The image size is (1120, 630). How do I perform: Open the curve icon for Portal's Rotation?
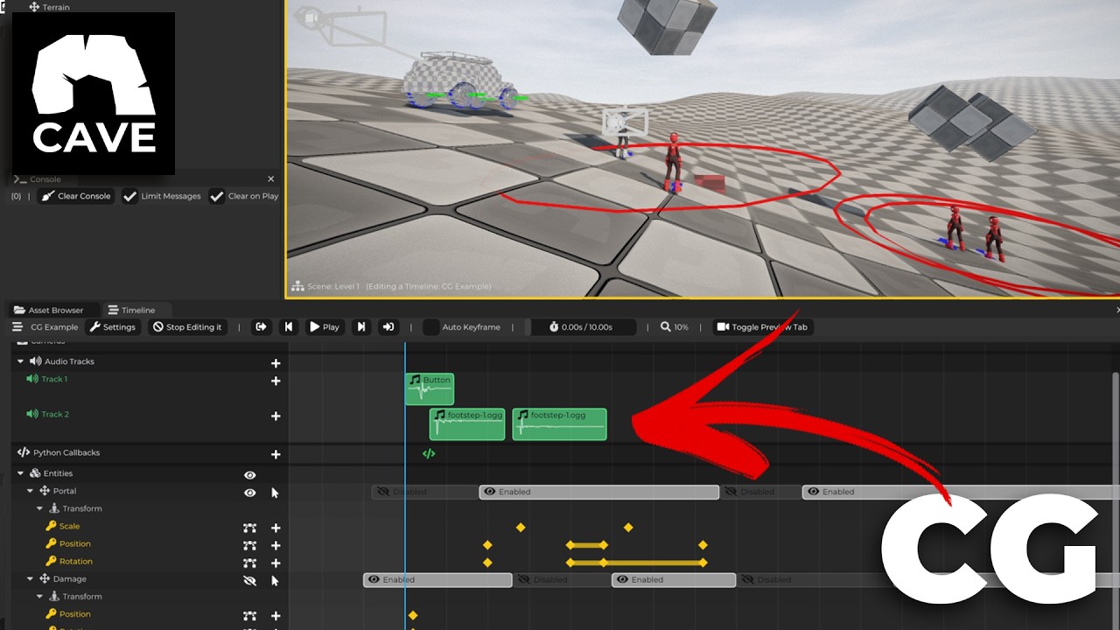tap(249, 563)
